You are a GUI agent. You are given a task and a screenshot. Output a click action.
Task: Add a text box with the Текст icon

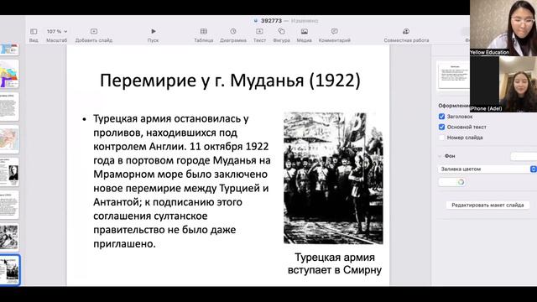click(x=259, y=32)
